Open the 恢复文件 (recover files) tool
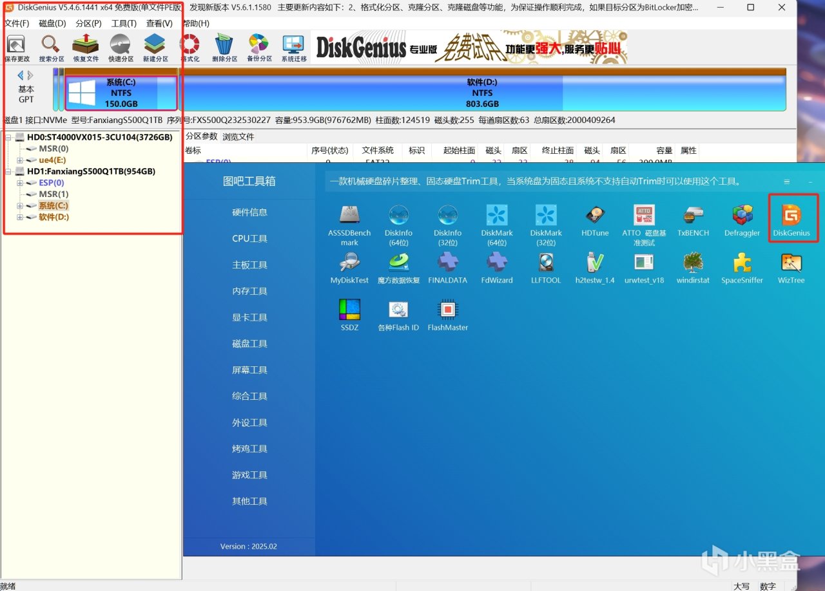The image size is (825, 591). (x=86, y=48)
